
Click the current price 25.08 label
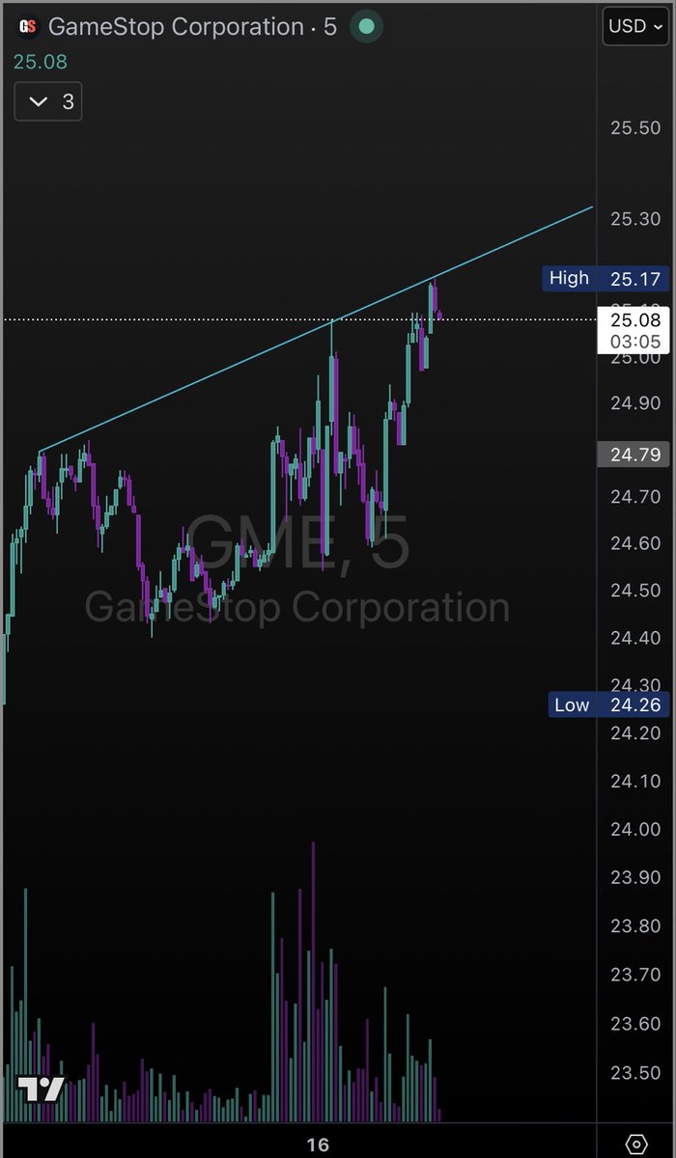[x=635, y=319]
